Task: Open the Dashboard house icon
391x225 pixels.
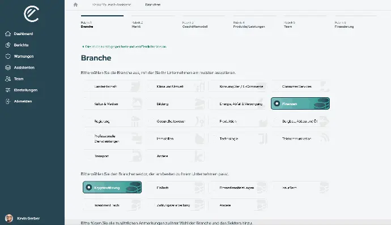Action: 8,33
